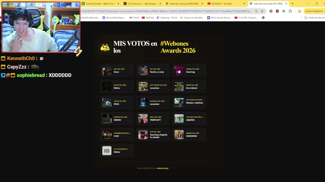This screenshot has width=325, height=182.
Task: Click the skull emote in KennethCh0's message
Action: click(42, 59)
